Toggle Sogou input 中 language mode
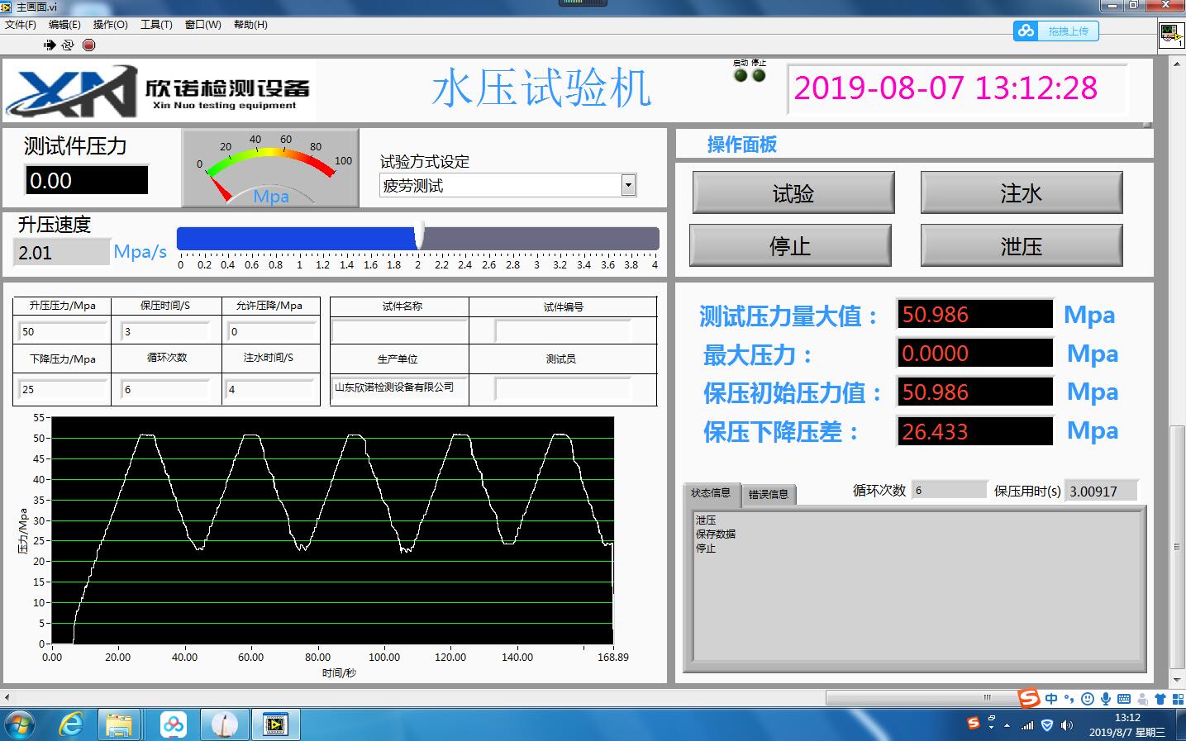Image resolution: width=1186 pixels, height=741 pixels. click(1050, 699)
